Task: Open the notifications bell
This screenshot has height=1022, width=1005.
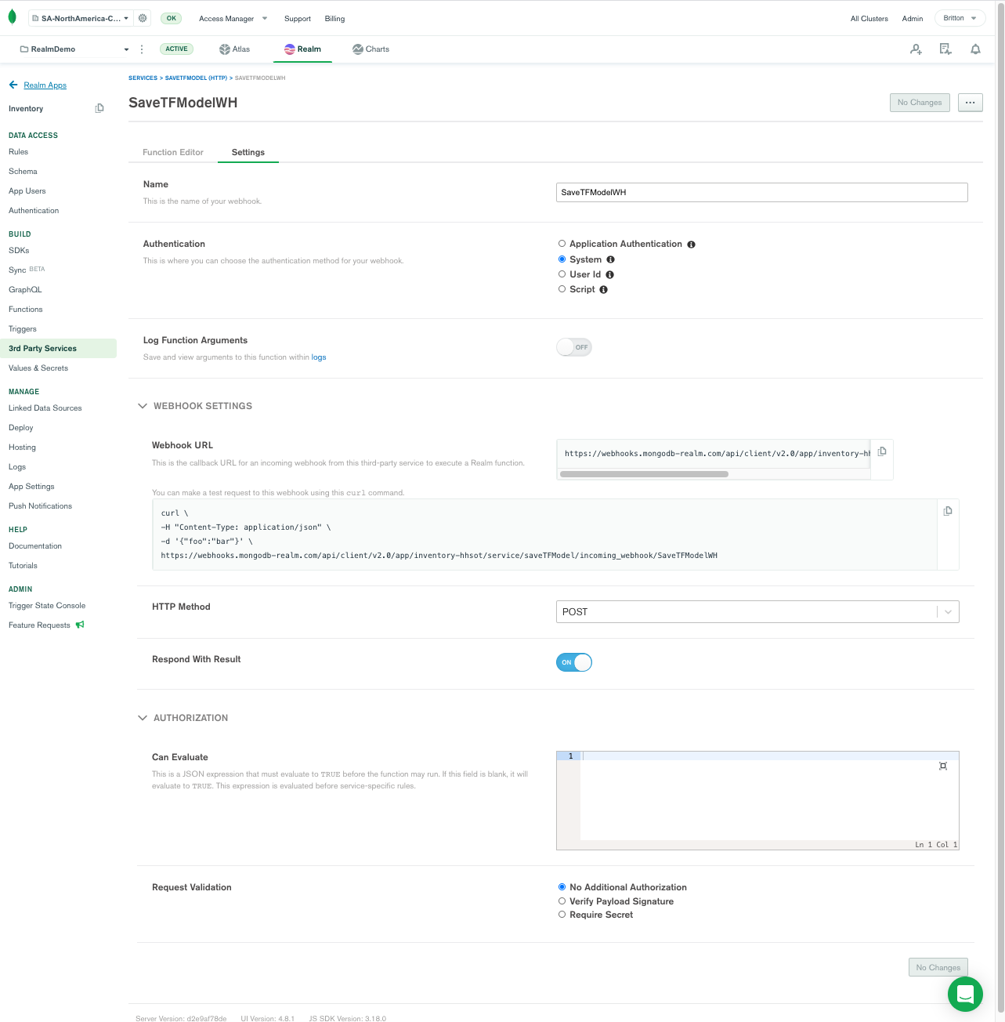Action: click(x=975, y=49)
